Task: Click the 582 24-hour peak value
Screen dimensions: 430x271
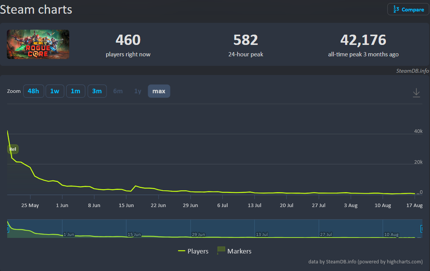Action: click(246, 40)
